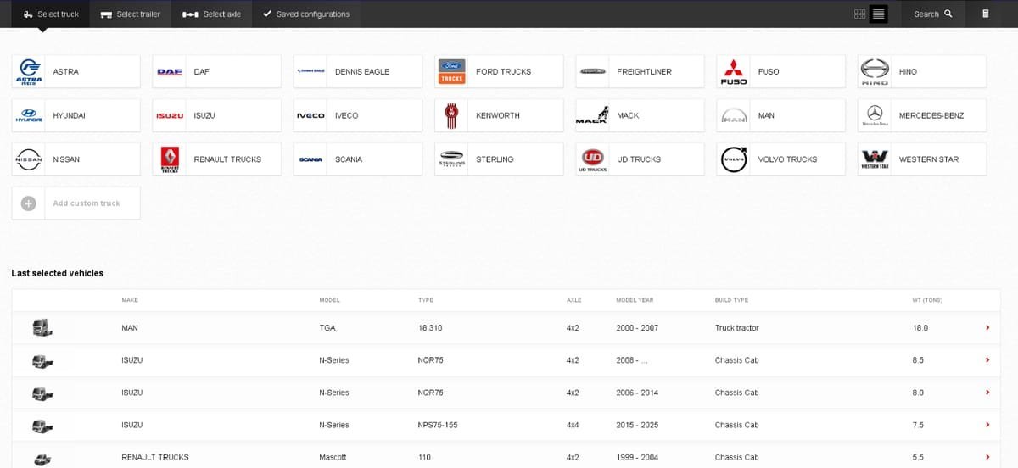Viewport: 1018px width, 468px height.
Task: Select the Ford Trucks logo
Action: 451,72
